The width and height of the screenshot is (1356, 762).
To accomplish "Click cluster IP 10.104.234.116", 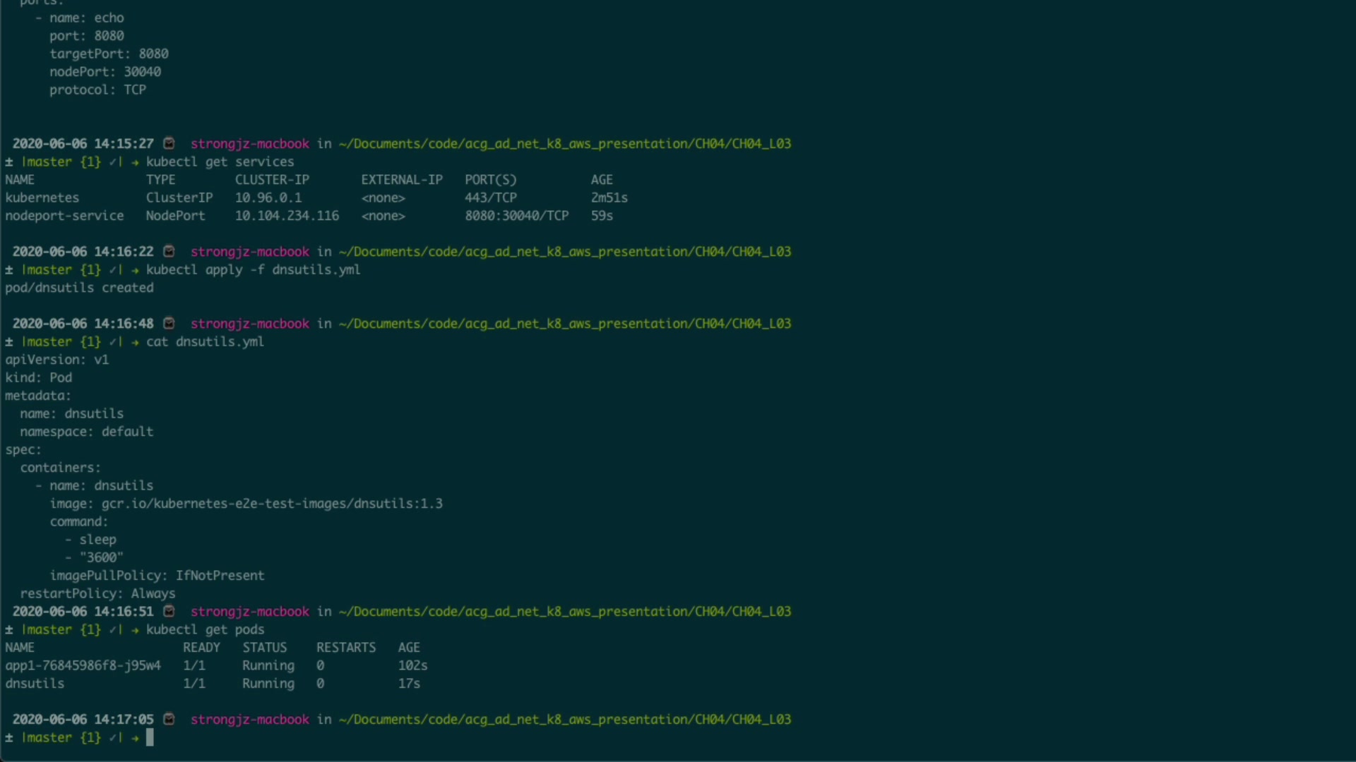I will 287,215.
